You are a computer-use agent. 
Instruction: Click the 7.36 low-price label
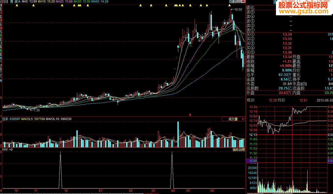36,110
